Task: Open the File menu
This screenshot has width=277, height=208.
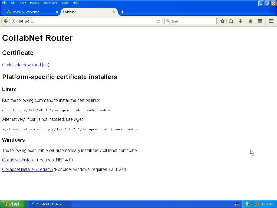Action: point(4,3)
